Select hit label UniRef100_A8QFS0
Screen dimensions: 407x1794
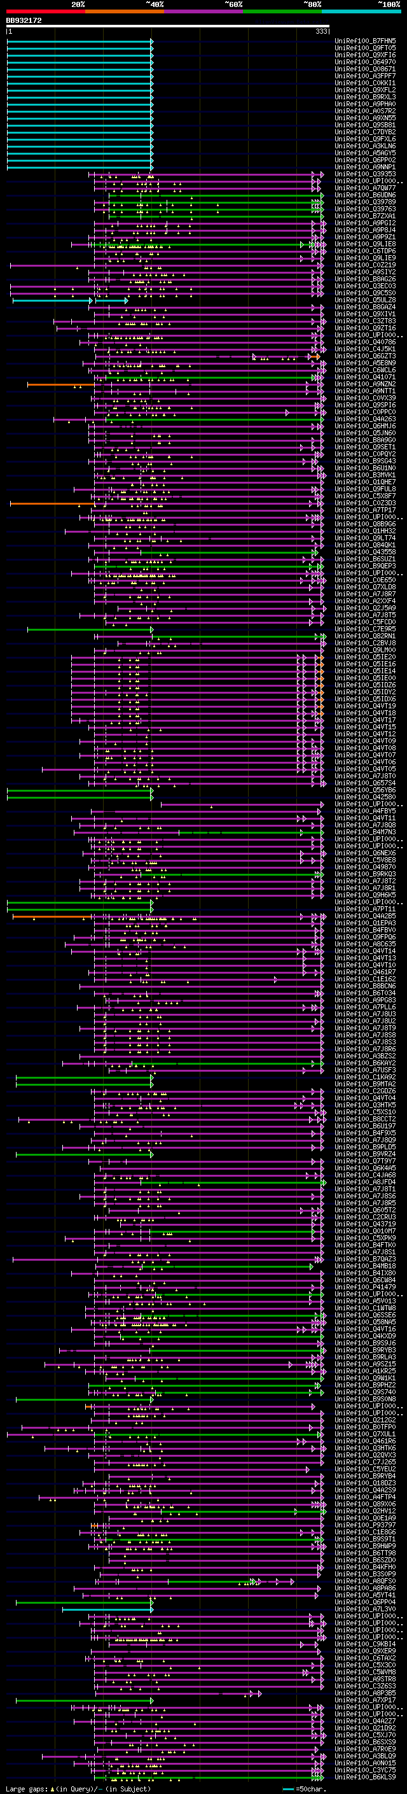[x=365, y=1581]
